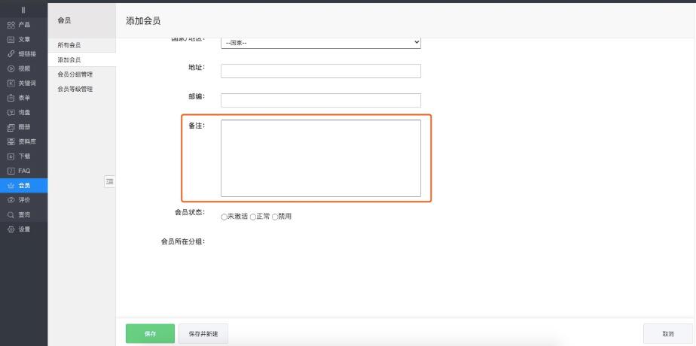Open the 文章 (Articles) sidebar icon
696x346 pixels.
tap(11, 39)
